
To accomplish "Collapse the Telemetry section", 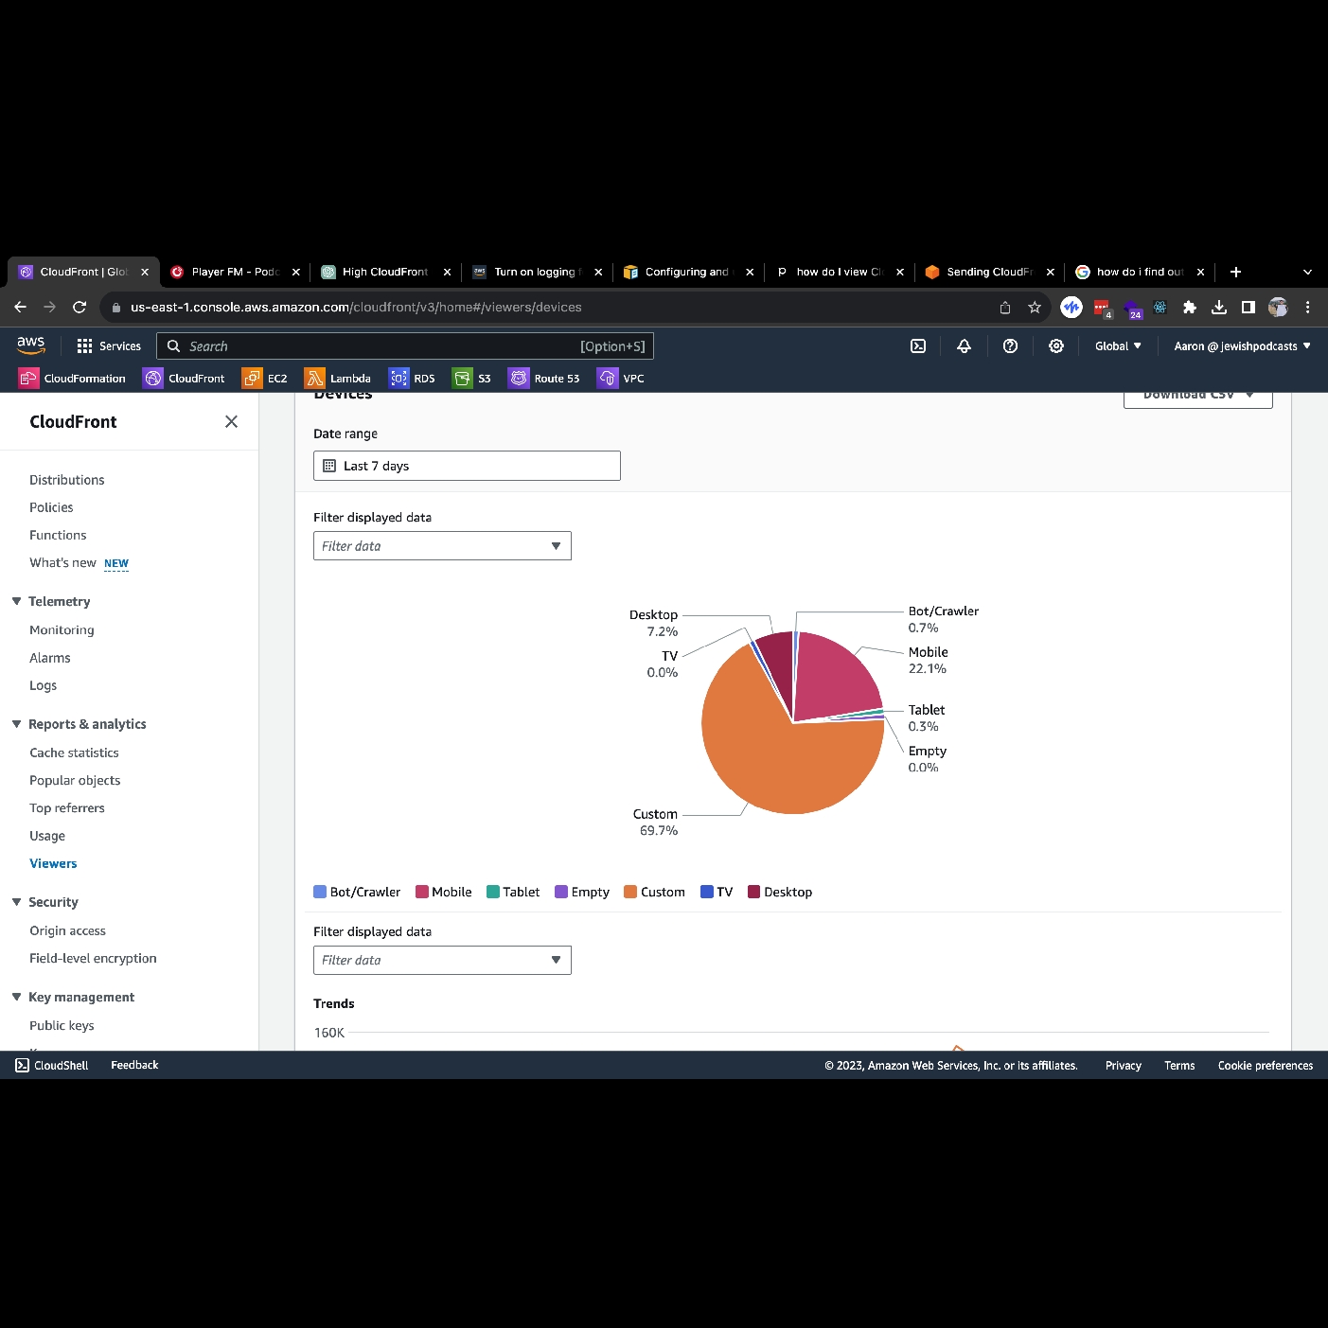I will pyautogui.click(x=17, y=601).
